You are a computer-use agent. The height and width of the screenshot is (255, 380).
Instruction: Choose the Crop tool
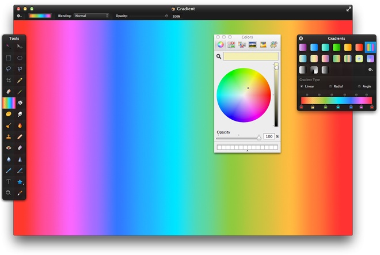point(9,81)
